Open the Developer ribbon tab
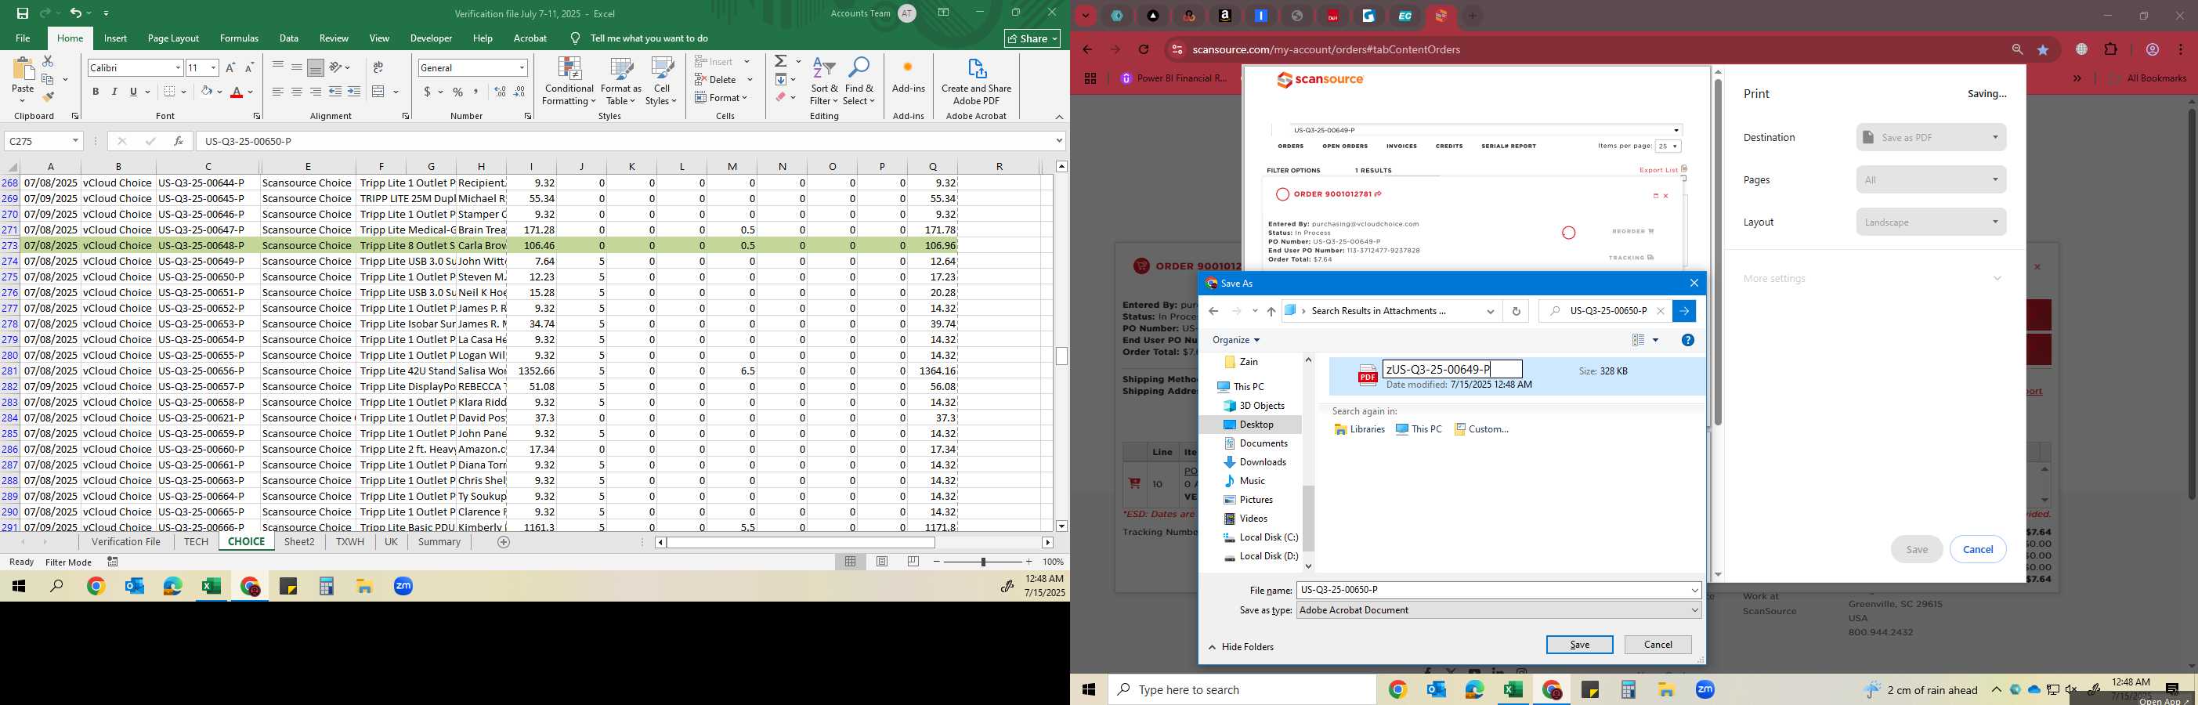This screenshot has height=705, width=2198. (431, 38)
